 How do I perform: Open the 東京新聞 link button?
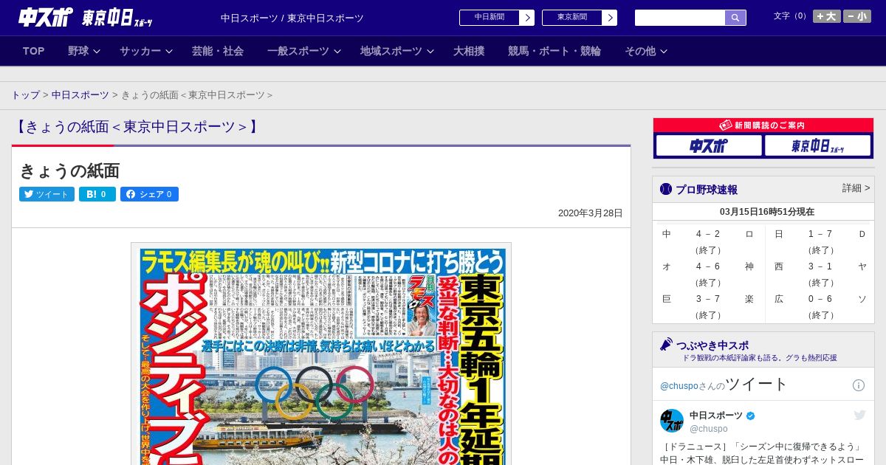pyautogui.click(x=571, y=18)
